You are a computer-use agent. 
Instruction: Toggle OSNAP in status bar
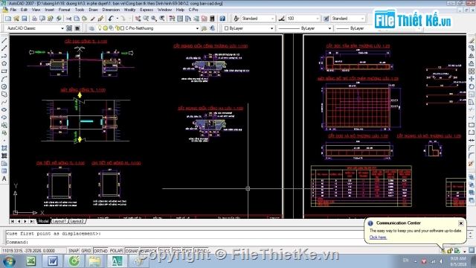click(132, 251)
